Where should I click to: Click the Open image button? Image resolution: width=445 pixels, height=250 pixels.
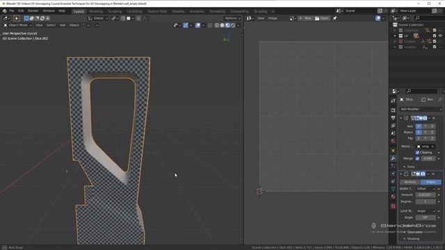coord(322,18)
